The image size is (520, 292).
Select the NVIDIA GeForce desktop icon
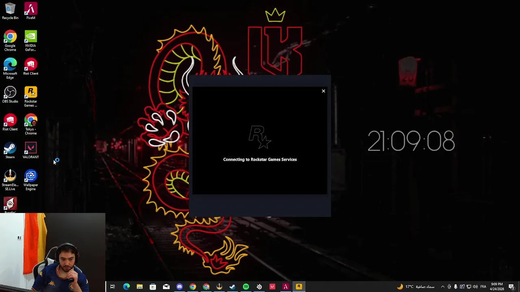(30, 41)
